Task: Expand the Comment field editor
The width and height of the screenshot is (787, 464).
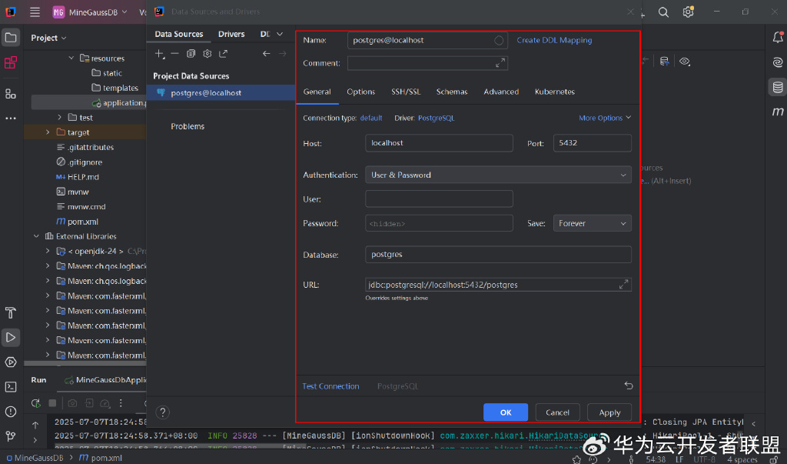Action: [x=500, y=63]
